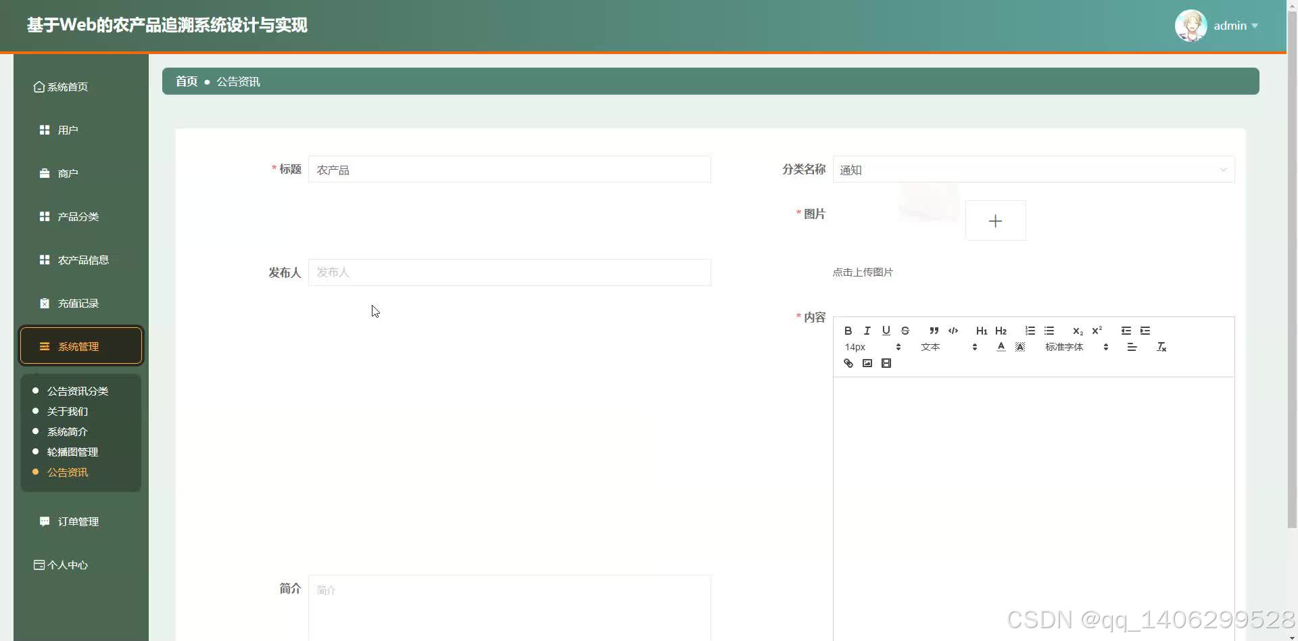
Task: Clear text formatting with the Tx button
Action: (1161, 347)
